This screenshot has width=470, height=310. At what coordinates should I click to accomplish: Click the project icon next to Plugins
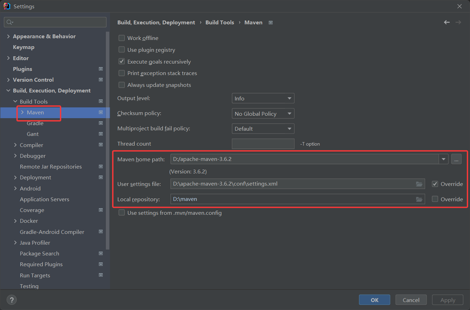click(101, 69)
